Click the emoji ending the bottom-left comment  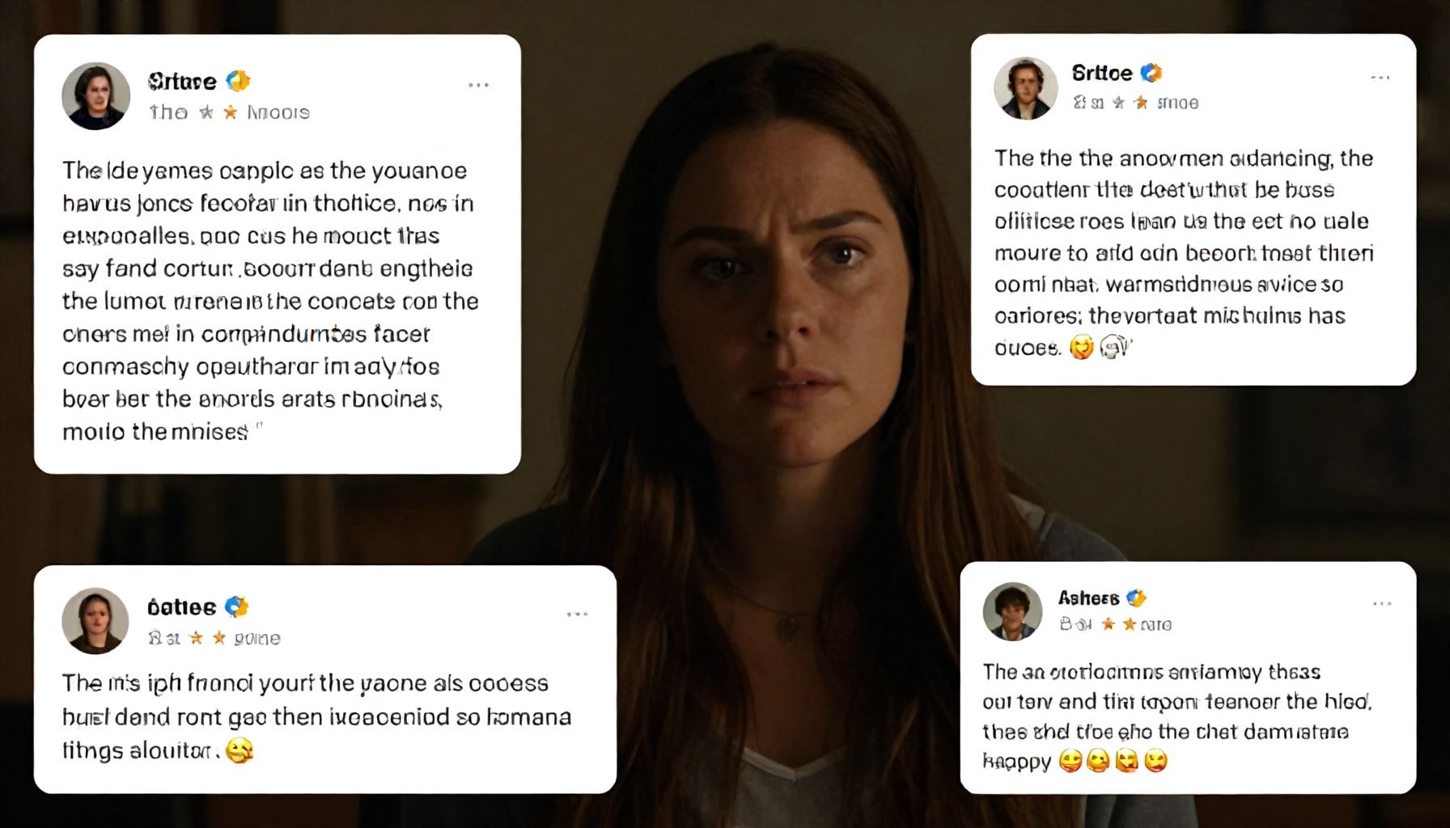tap(240, 750)
